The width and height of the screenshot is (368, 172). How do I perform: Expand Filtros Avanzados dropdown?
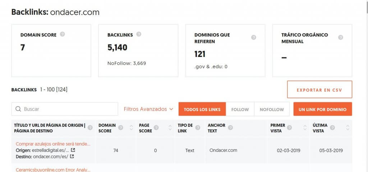(x=148, y=109)
